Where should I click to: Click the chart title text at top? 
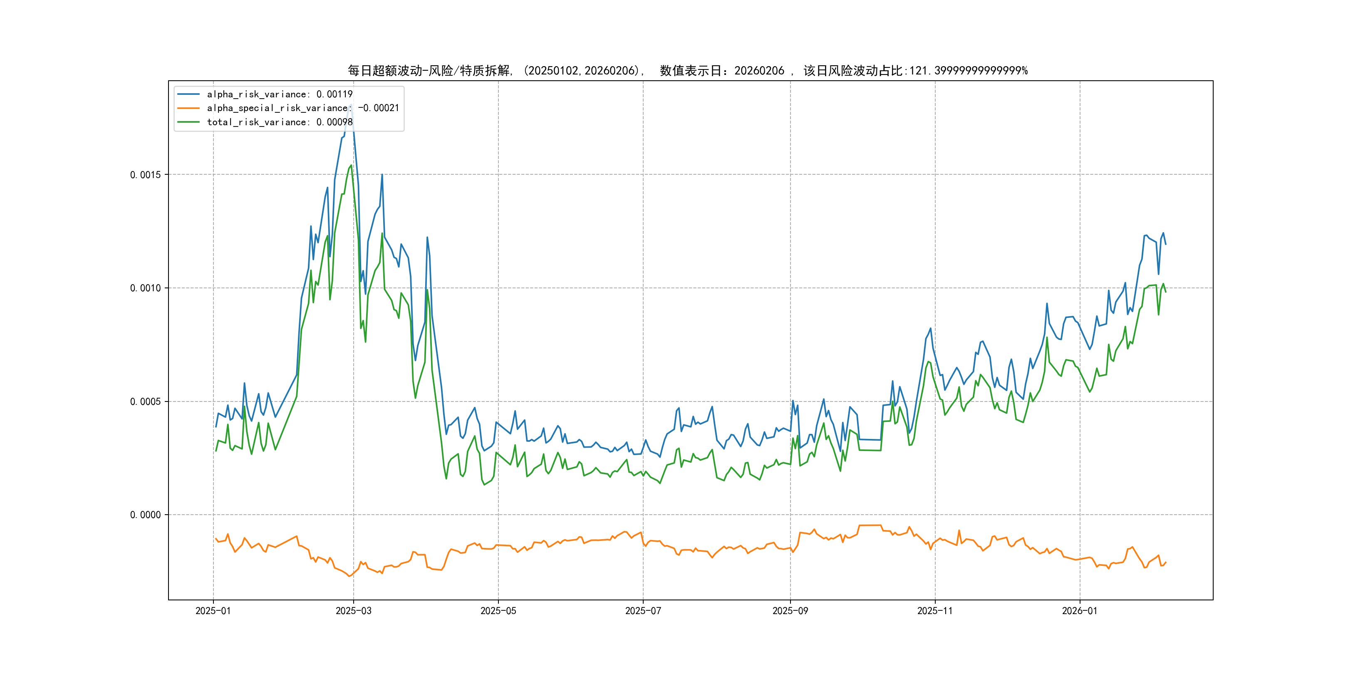[687, 71]
